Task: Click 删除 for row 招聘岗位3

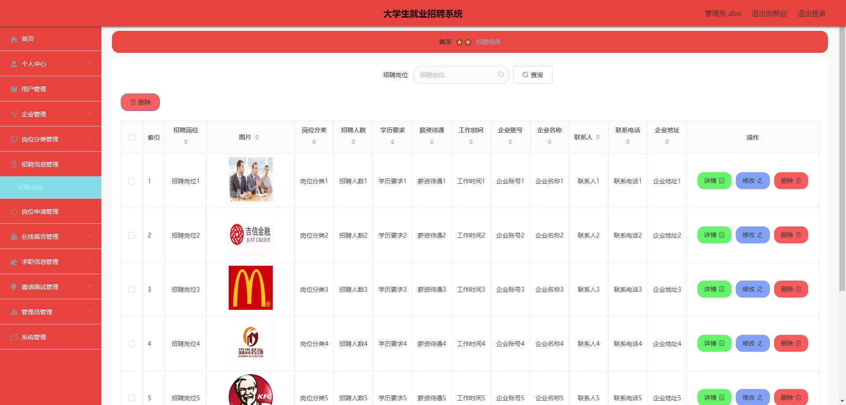Action: point(791,289)
